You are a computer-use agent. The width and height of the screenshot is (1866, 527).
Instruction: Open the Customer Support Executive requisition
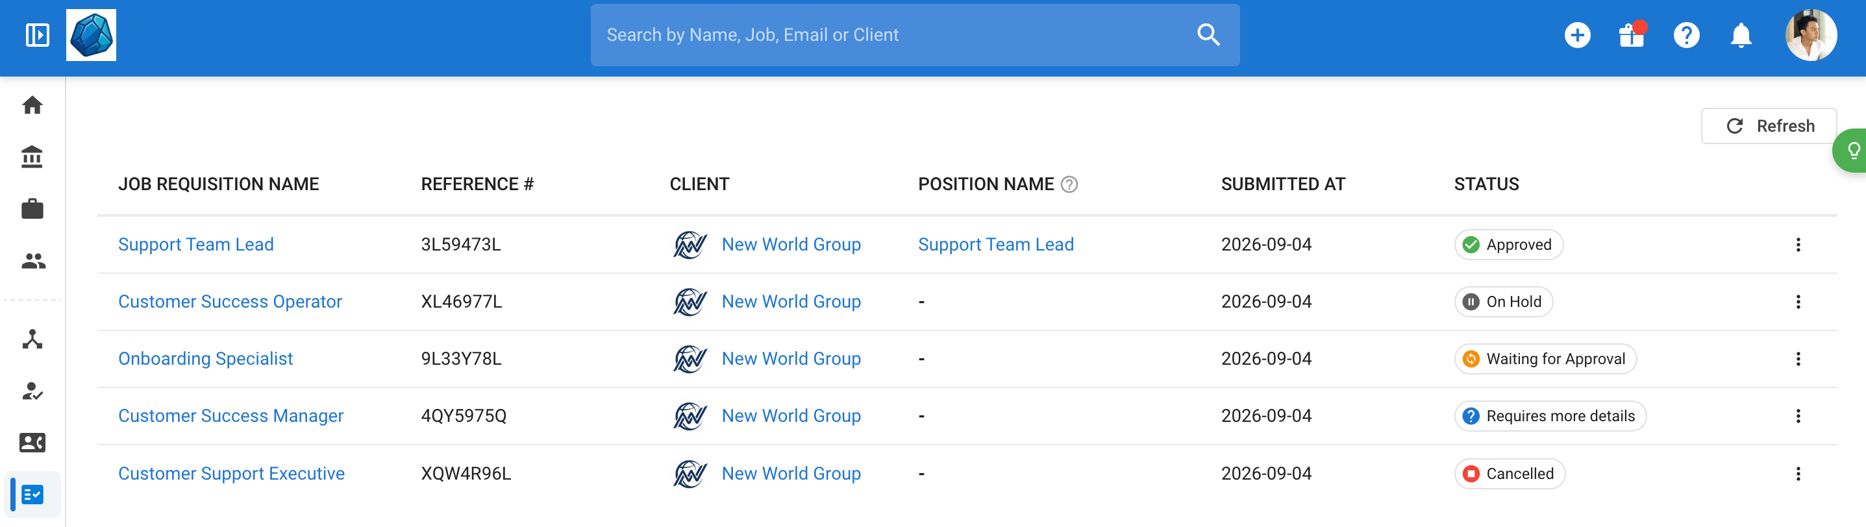(231, 474)
